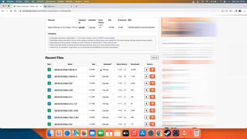Screen dimensions: 247x139
Task: Click orange install button for Forge 1.15.2 row
Action: [x=152, y=124]
